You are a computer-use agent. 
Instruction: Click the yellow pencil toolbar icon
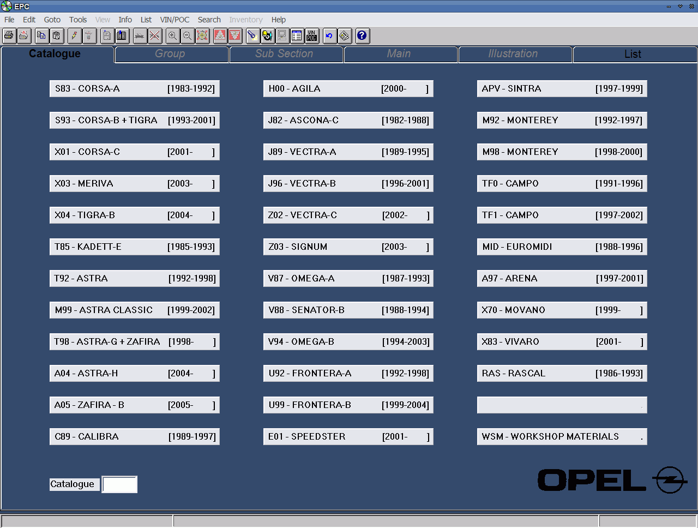tap(74, 36)
